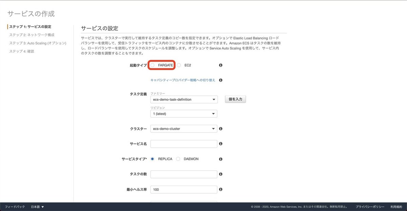Click 値を入力 button
The width and height of the screenshot is (407, 211).
(235, 99)
